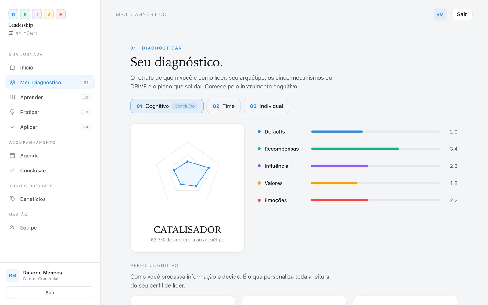Click the Conclusão checkmark icon

coord(13,170)
